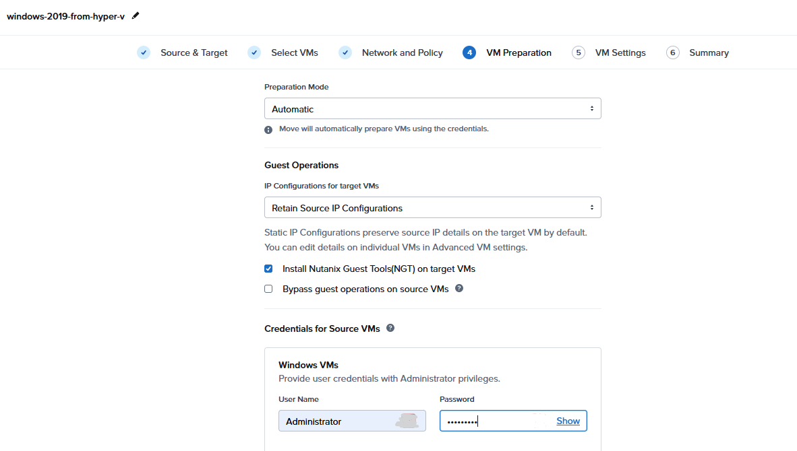Click help icon beside Bypass guest operations

pos(459,288)
